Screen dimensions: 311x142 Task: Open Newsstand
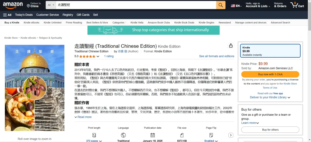pos(225,22)
